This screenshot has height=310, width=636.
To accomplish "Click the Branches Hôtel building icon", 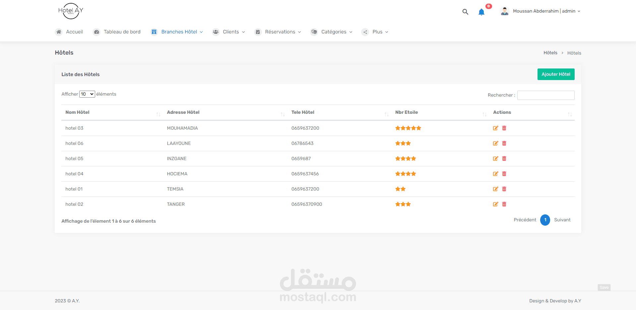I will tap(154, 32).
